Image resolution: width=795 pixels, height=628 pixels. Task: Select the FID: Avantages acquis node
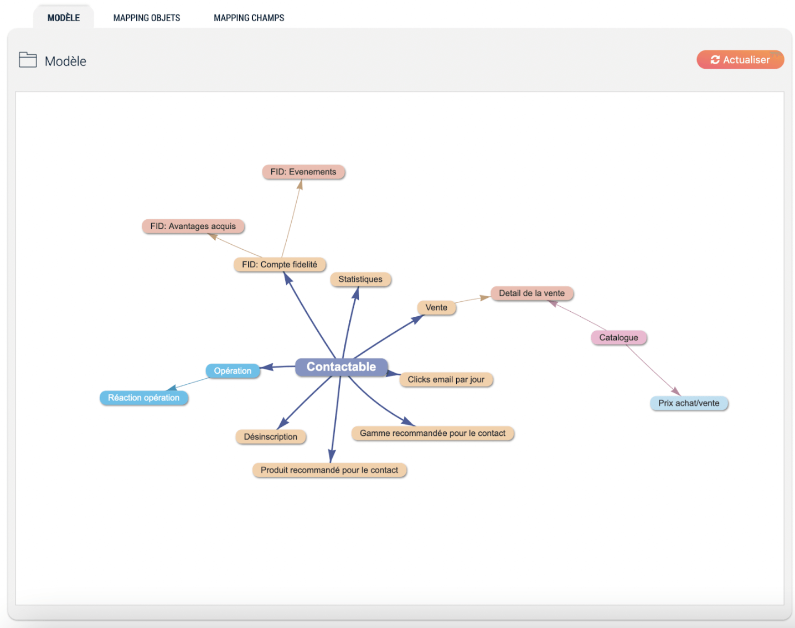coord(193,226)
